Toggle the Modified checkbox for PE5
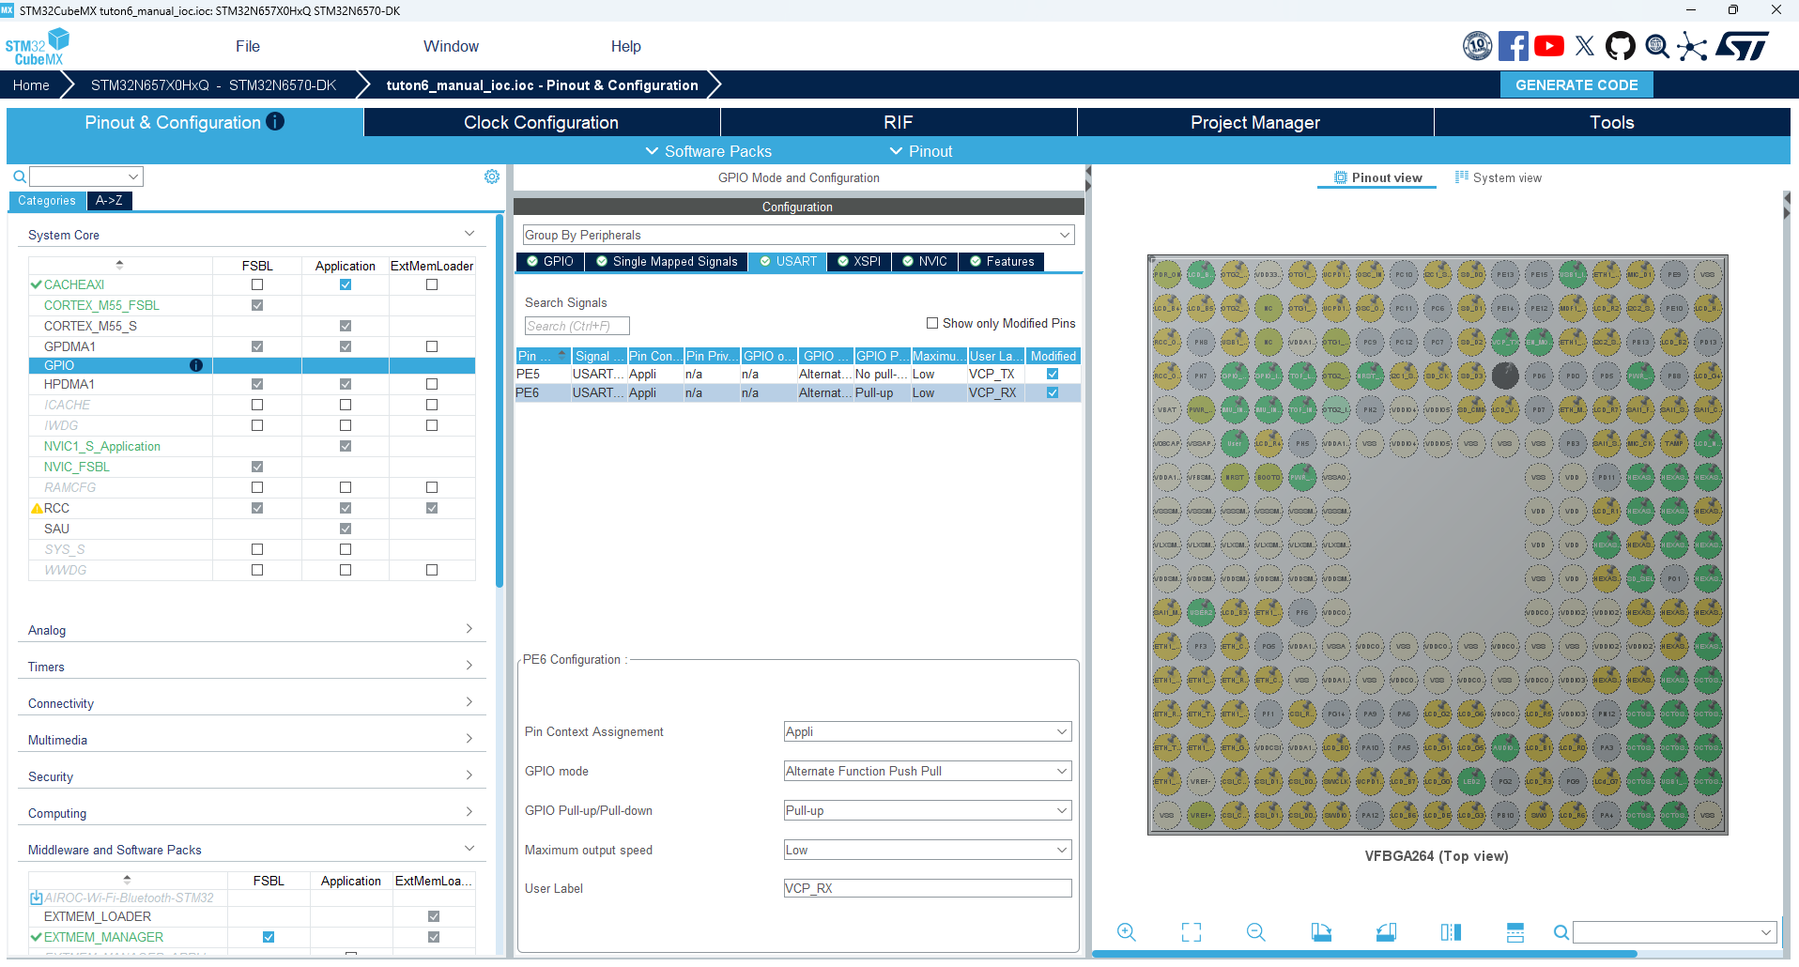The width and height of the screenshot is (1799, 967). tap(1053, 374)
